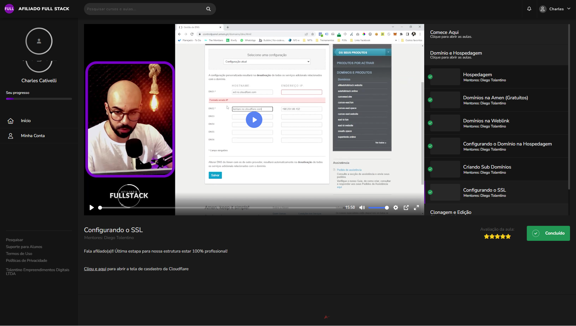Open video in popout window

(406, 208)
